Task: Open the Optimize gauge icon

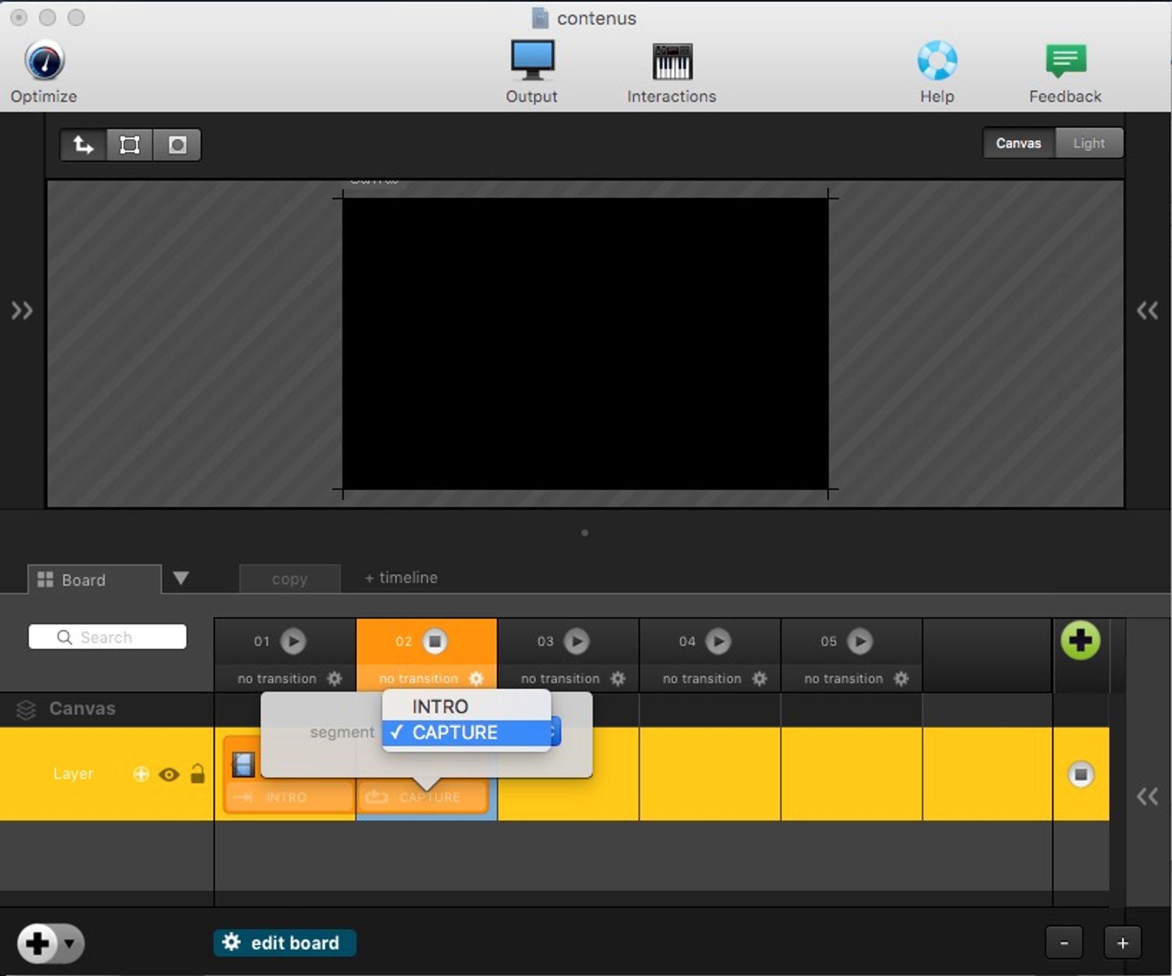Action: pos(44,62)
